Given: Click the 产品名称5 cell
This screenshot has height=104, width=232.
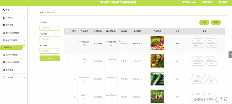Looking at the screenshot, I should pyautogui.click(x=98, y=97).
